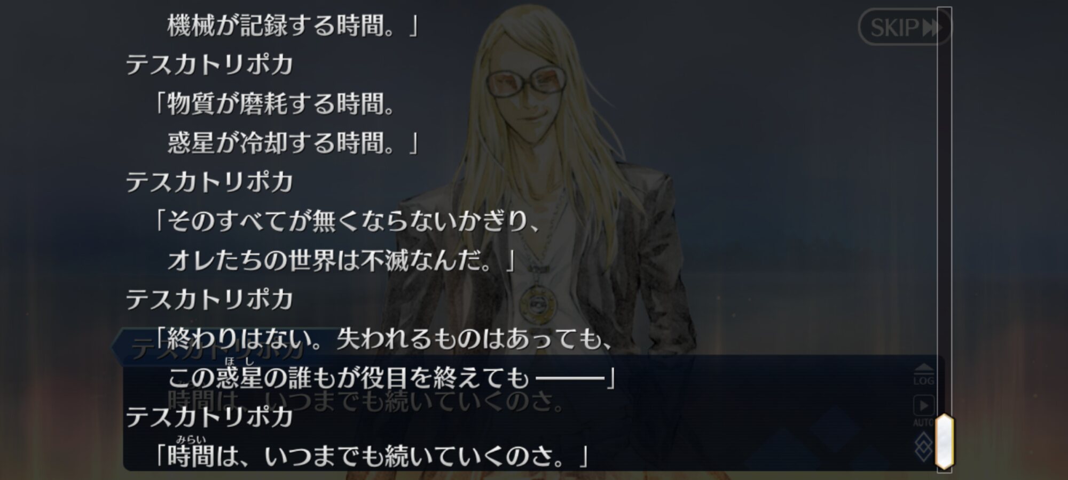Tap the double-diamond advance icon
Screen dimensions: 1068x480
tap(924, 447)
